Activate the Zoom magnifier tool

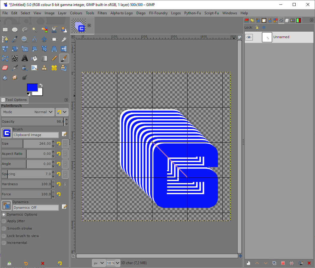click(25, 39)
